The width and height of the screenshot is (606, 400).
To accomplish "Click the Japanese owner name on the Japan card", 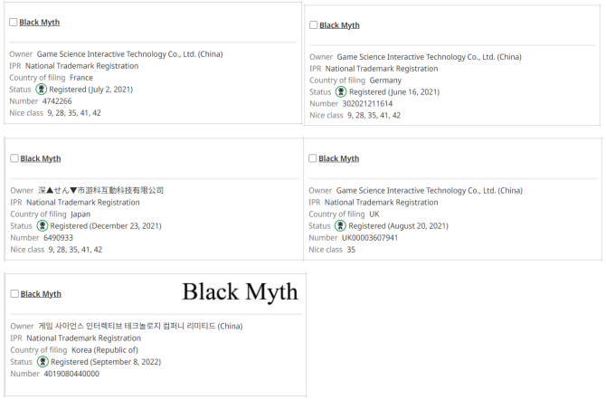I will pyautogui.click(x=101, y=190).
